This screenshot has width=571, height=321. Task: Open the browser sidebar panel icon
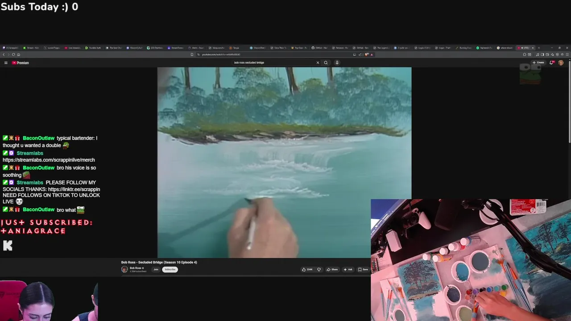(542, 54)
